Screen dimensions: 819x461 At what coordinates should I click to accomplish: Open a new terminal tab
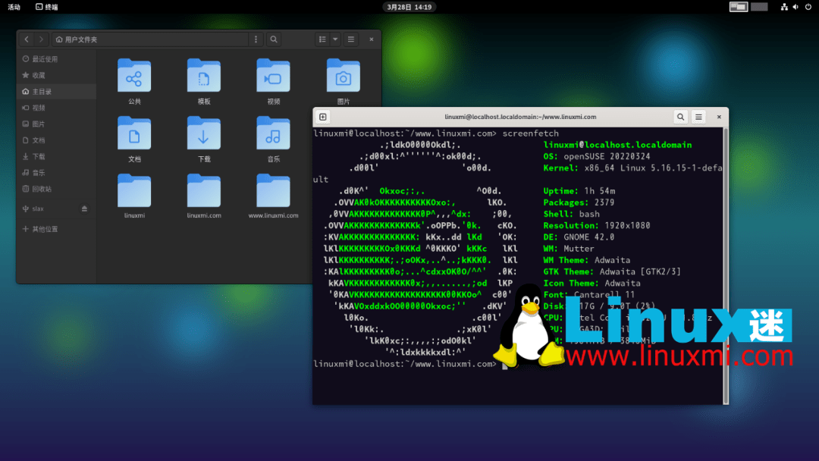click(323, 116)
